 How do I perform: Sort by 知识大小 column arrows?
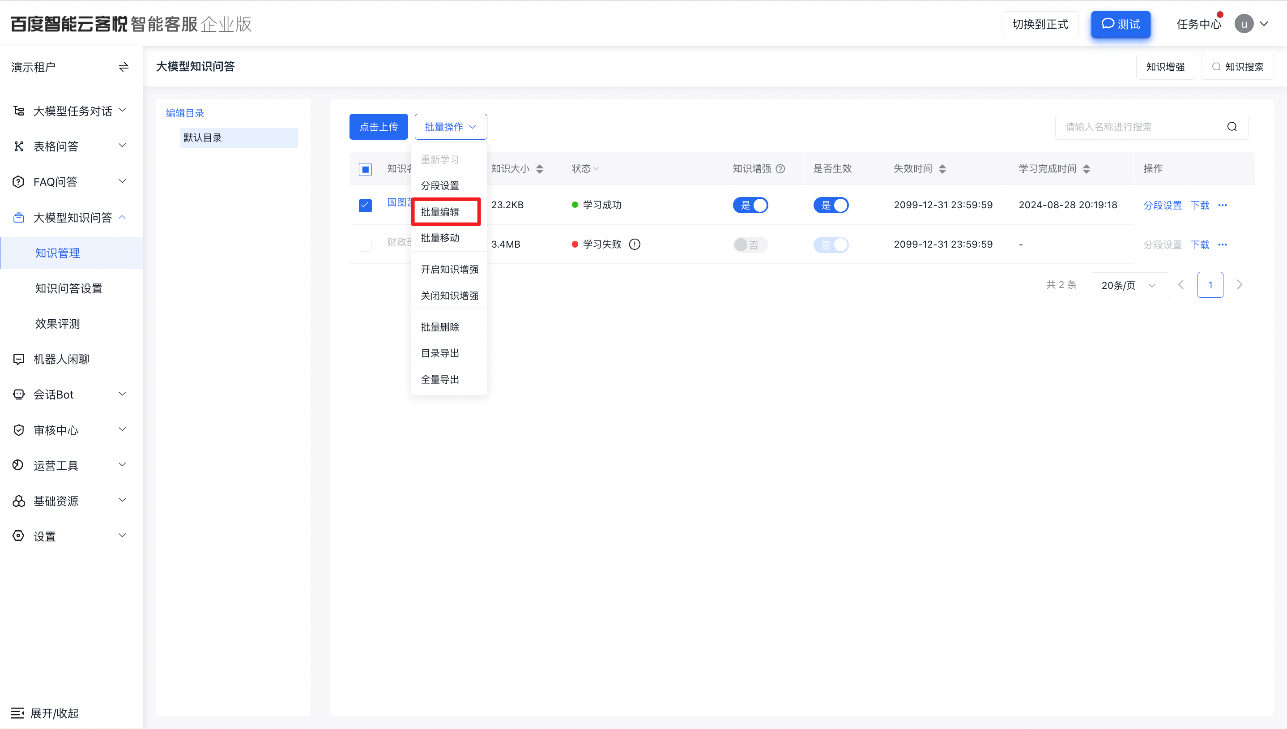click(540, 169)
